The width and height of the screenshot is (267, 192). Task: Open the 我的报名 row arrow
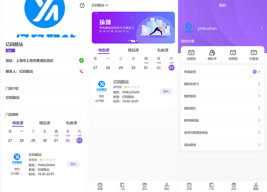click(x=259, y=96)
